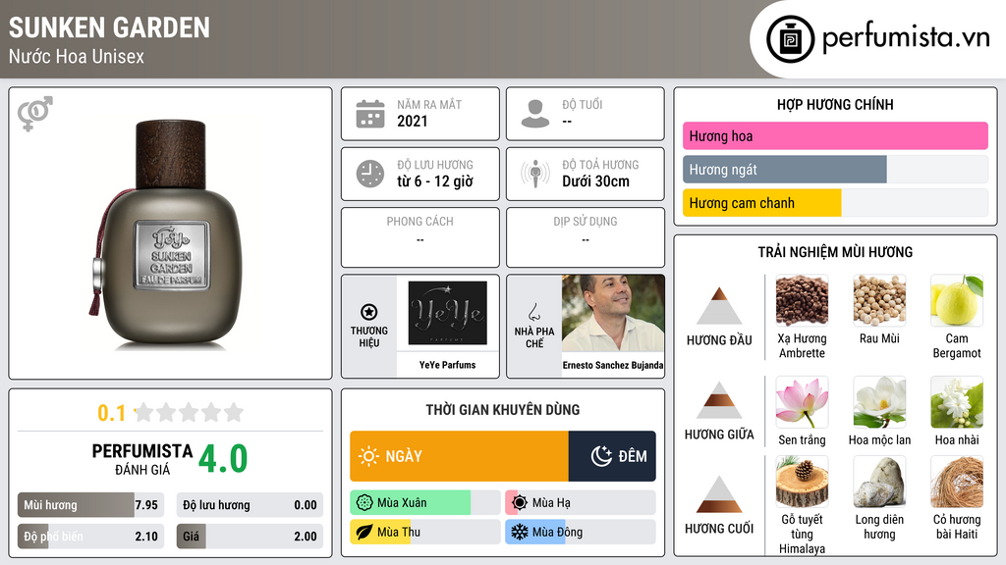The width and height of the screenshot is (1006, 565).
Task: Click the sun icon for Mùa Hạ
Action: click(520, 503)
